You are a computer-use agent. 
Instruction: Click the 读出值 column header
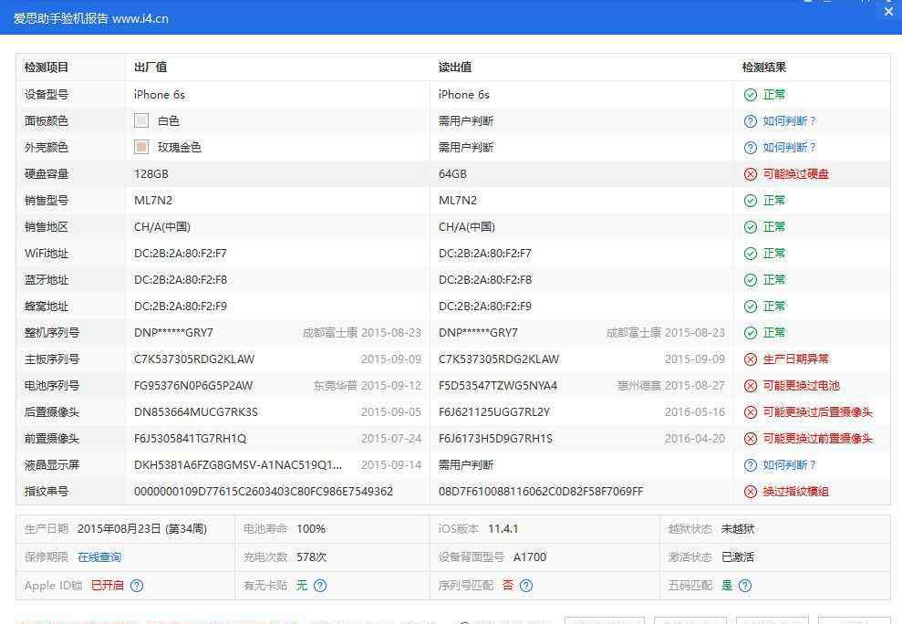pos(454,68)
